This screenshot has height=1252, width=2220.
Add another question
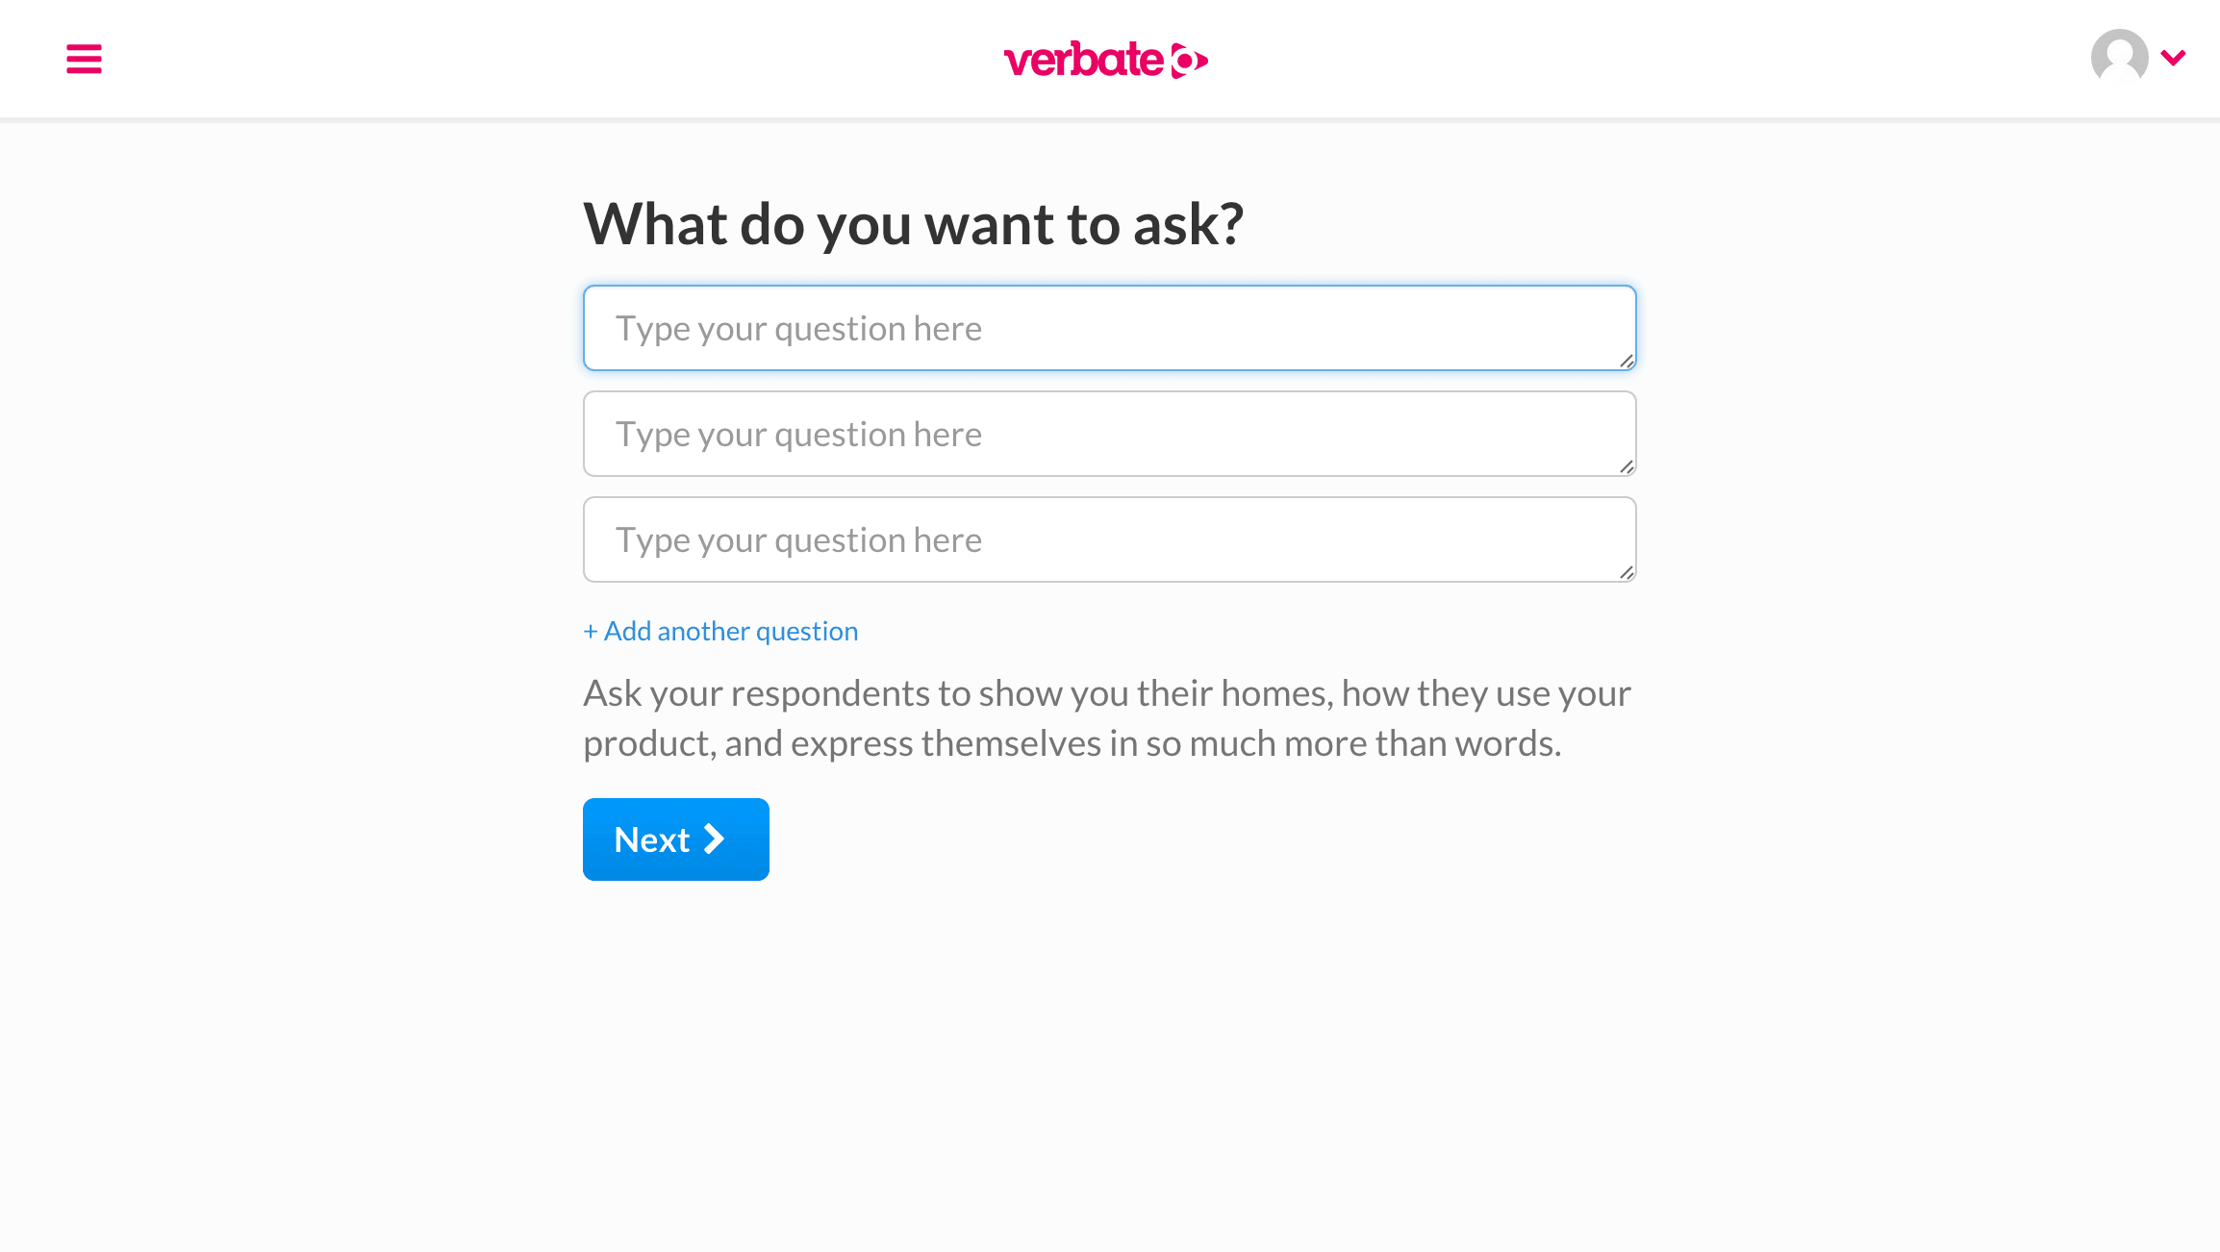pyautogui.click(x=720, y=631)
